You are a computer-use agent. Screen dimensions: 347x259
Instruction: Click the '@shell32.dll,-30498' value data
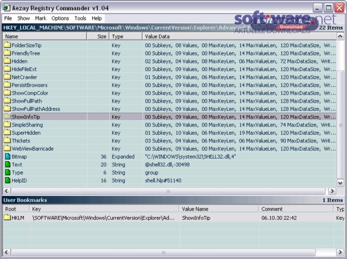167,165
